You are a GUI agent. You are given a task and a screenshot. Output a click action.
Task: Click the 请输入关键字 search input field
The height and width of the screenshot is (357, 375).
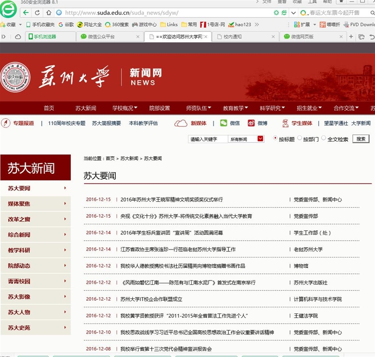(x=207, y=139)
